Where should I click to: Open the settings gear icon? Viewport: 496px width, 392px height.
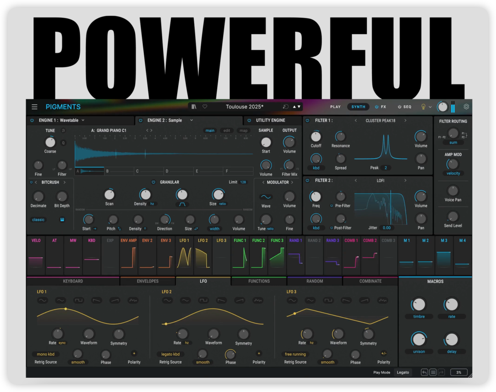(466, 107)
